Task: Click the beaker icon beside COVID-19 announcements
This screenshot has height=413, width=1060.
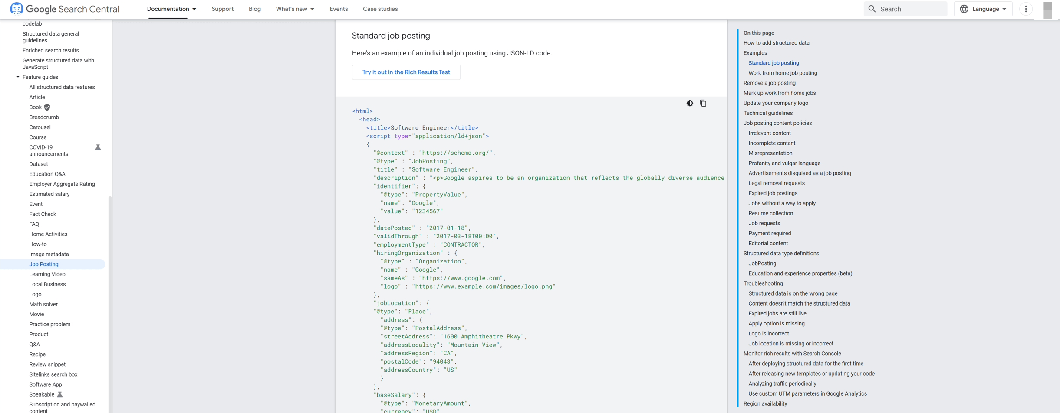Action: click(x=98, y=148)
